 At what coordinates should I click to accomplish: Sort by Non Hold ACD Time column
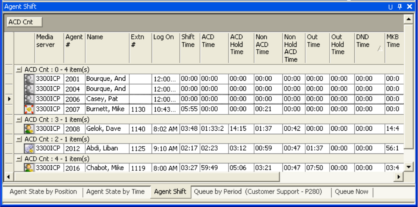point(294,48)
